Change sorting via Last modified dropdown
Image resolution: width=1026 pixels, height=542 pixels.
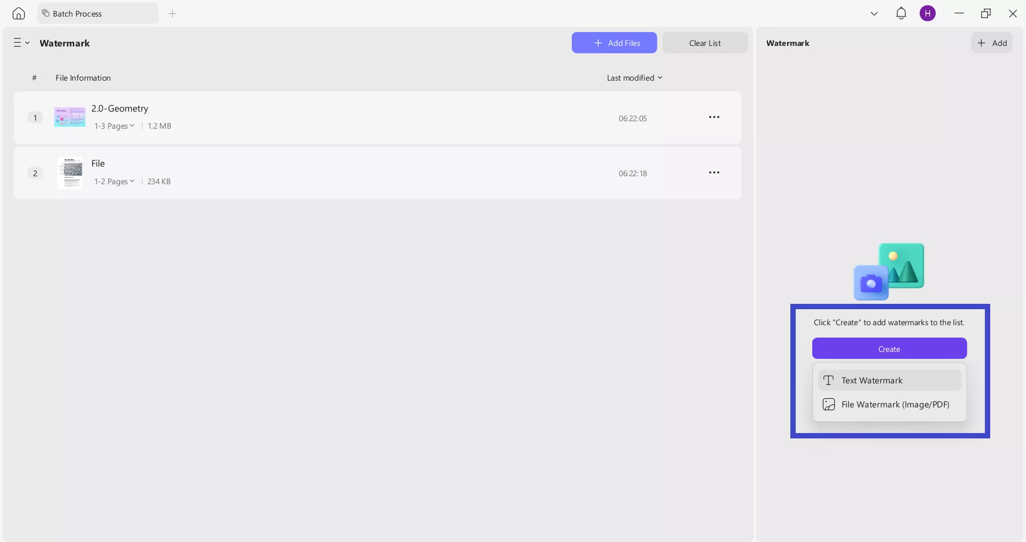(x=635, y=78)
